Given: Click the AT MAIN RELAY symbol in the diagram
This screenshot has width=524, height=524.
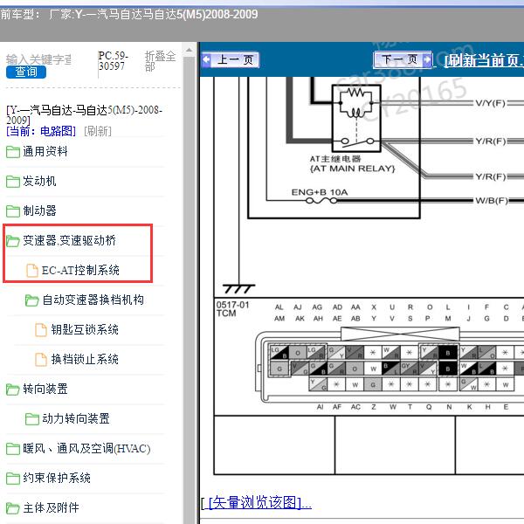Looking at the screenshot, I should pos(356,118).
